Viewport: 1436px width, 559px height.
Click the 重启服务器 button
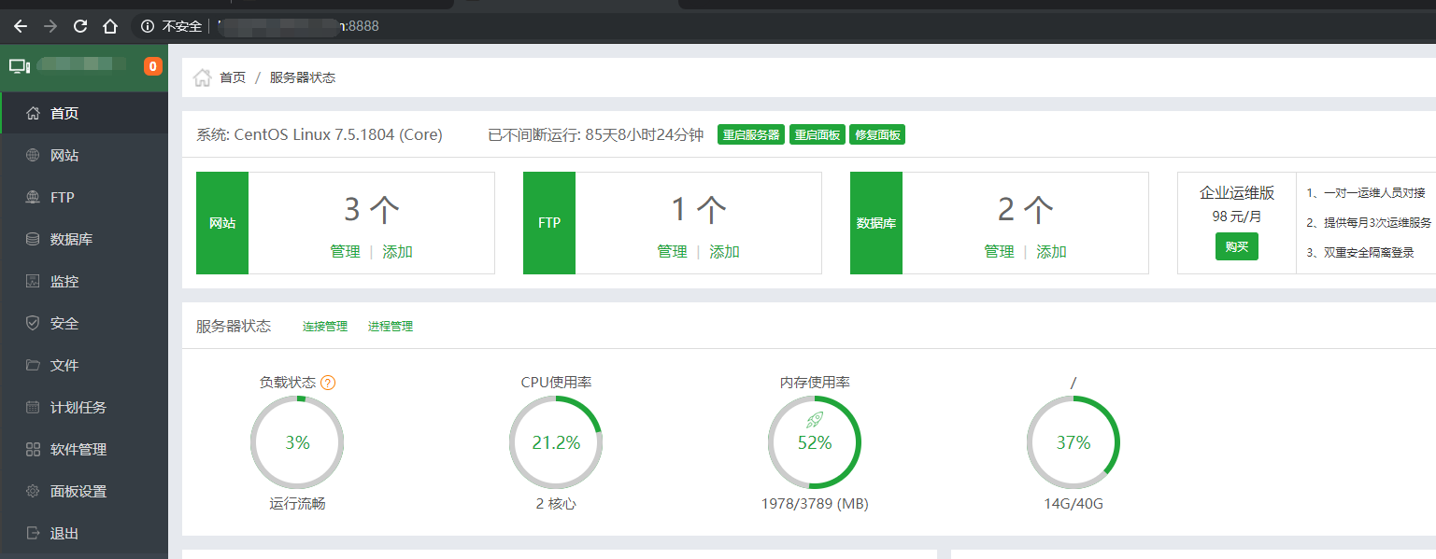click(751, 134)
